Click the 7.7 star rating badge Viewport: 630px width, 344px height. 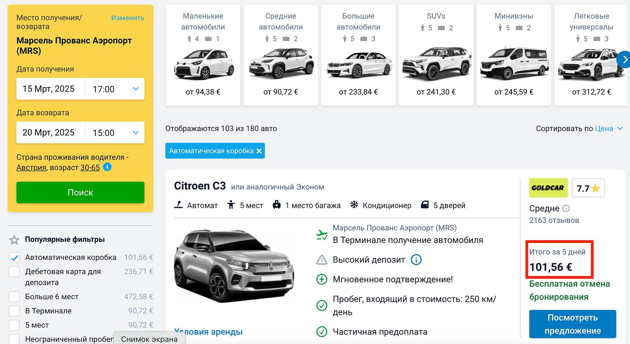tap(588, 188)
